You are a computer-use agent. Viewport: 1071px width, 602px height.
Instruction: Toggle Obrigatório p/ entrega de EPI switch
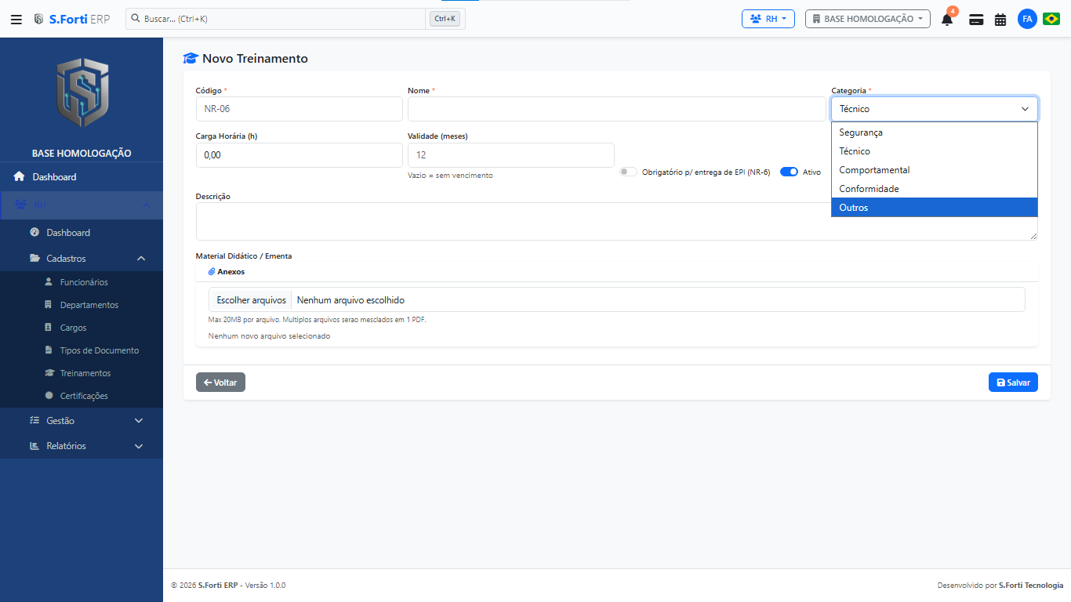click(x=628, y=172)
